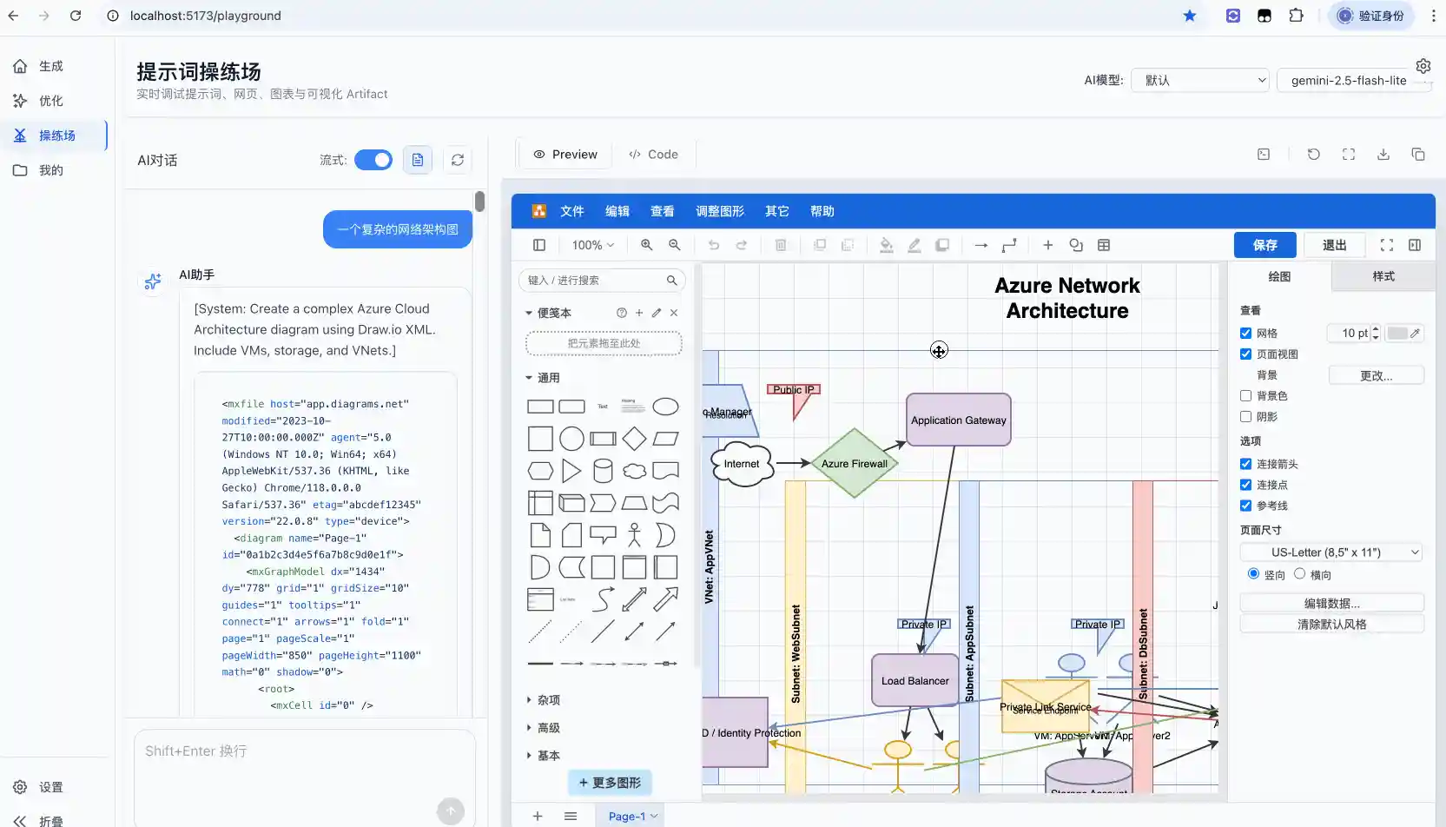Open the 文件 menu
The image size is (1446, 827).
click(572, 211)
